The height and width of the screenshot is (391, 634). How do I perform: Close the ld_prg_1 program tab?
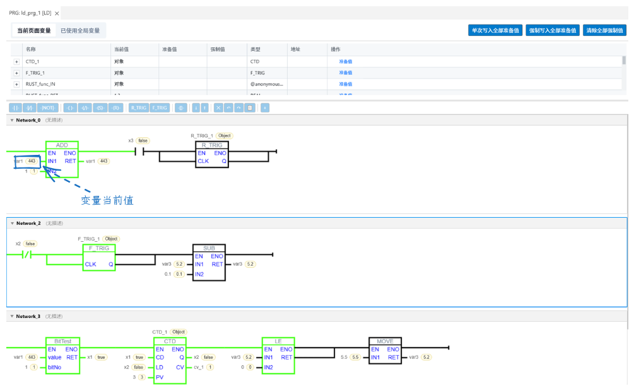pyautogui.click(x=57, y=13)
